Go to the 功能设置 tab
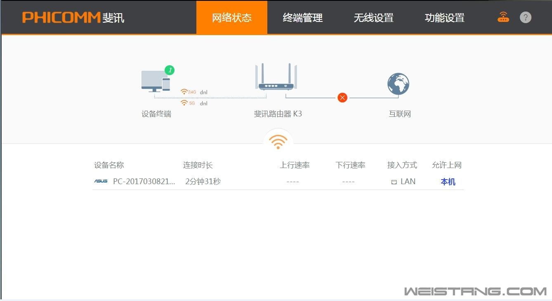Screen dimensions: 552x301 [x=445, y=18]
